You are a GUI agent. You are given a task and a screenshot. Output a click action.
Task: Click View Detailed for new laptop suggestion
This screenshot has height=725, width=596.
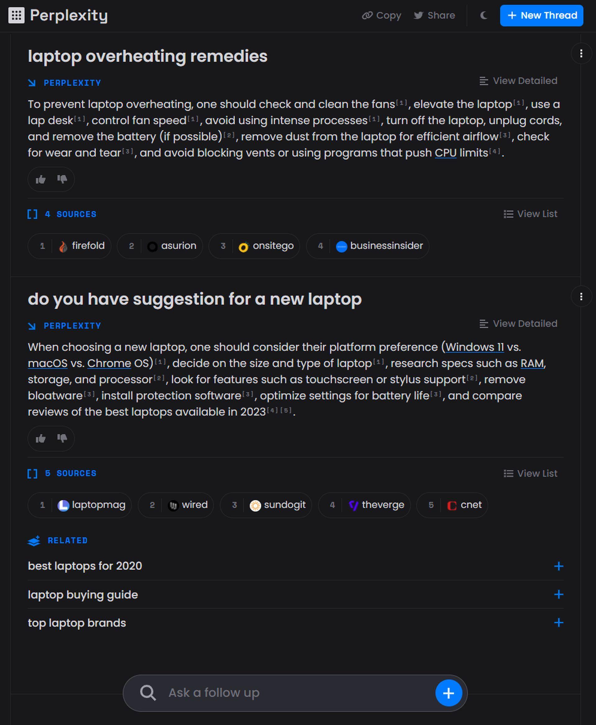(x=518, y=323)
